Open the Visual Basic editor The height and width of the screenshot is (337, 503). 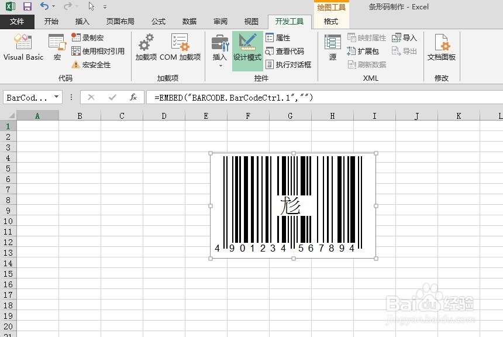point(23,47)
